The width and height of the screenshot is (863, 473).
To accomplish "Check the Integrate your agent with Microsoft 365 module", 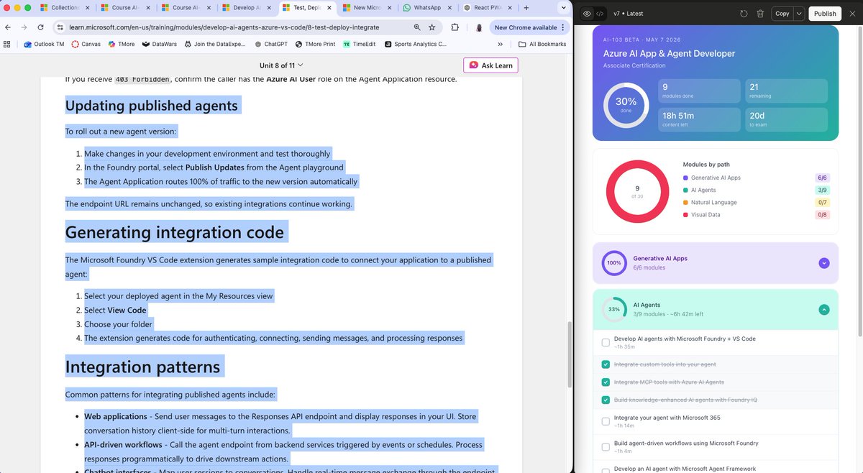I will tap(606, 422).
